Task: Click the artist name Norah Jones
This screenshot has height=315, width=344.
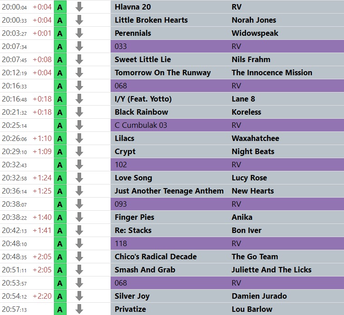Action: pyautogui.click(x=254, y=20)
